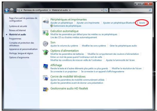Click 'Ajuster le volume du système'

coord(64,46)
